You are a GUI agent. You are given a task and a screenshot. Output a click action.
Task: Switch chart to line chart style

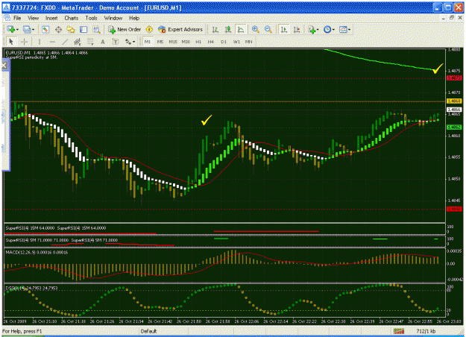(x=241, y=29)
